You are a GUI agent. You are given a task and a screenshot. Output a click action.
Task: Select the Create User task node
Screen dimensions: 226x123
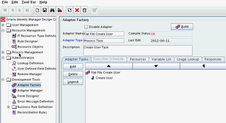104,78
